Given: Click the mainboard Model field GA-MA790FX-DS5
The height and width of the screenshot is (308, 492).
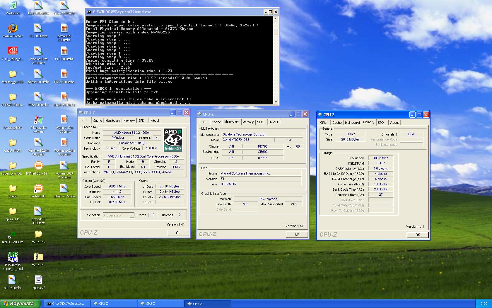Looking at the screenshot, I should (x=247, y=140).
